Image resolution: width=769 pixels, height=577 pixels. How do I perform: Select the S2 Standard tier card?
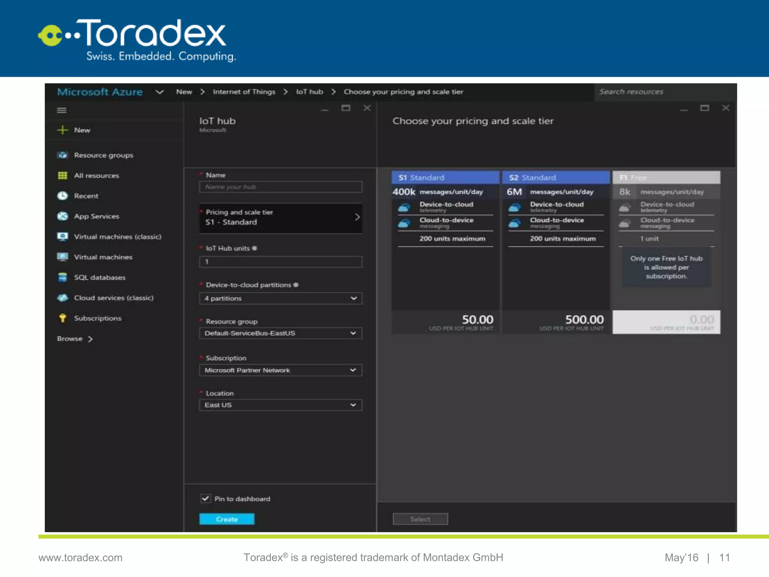(556, 252)
